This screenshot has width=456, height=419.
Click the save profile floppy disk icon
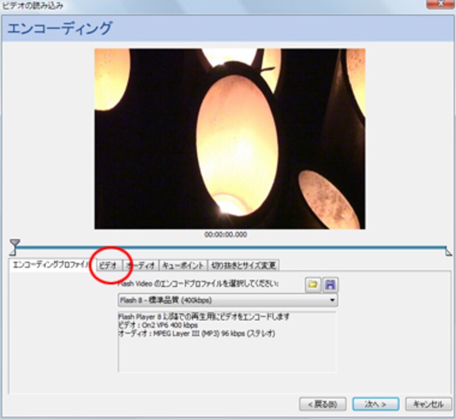tap(331, 284)
